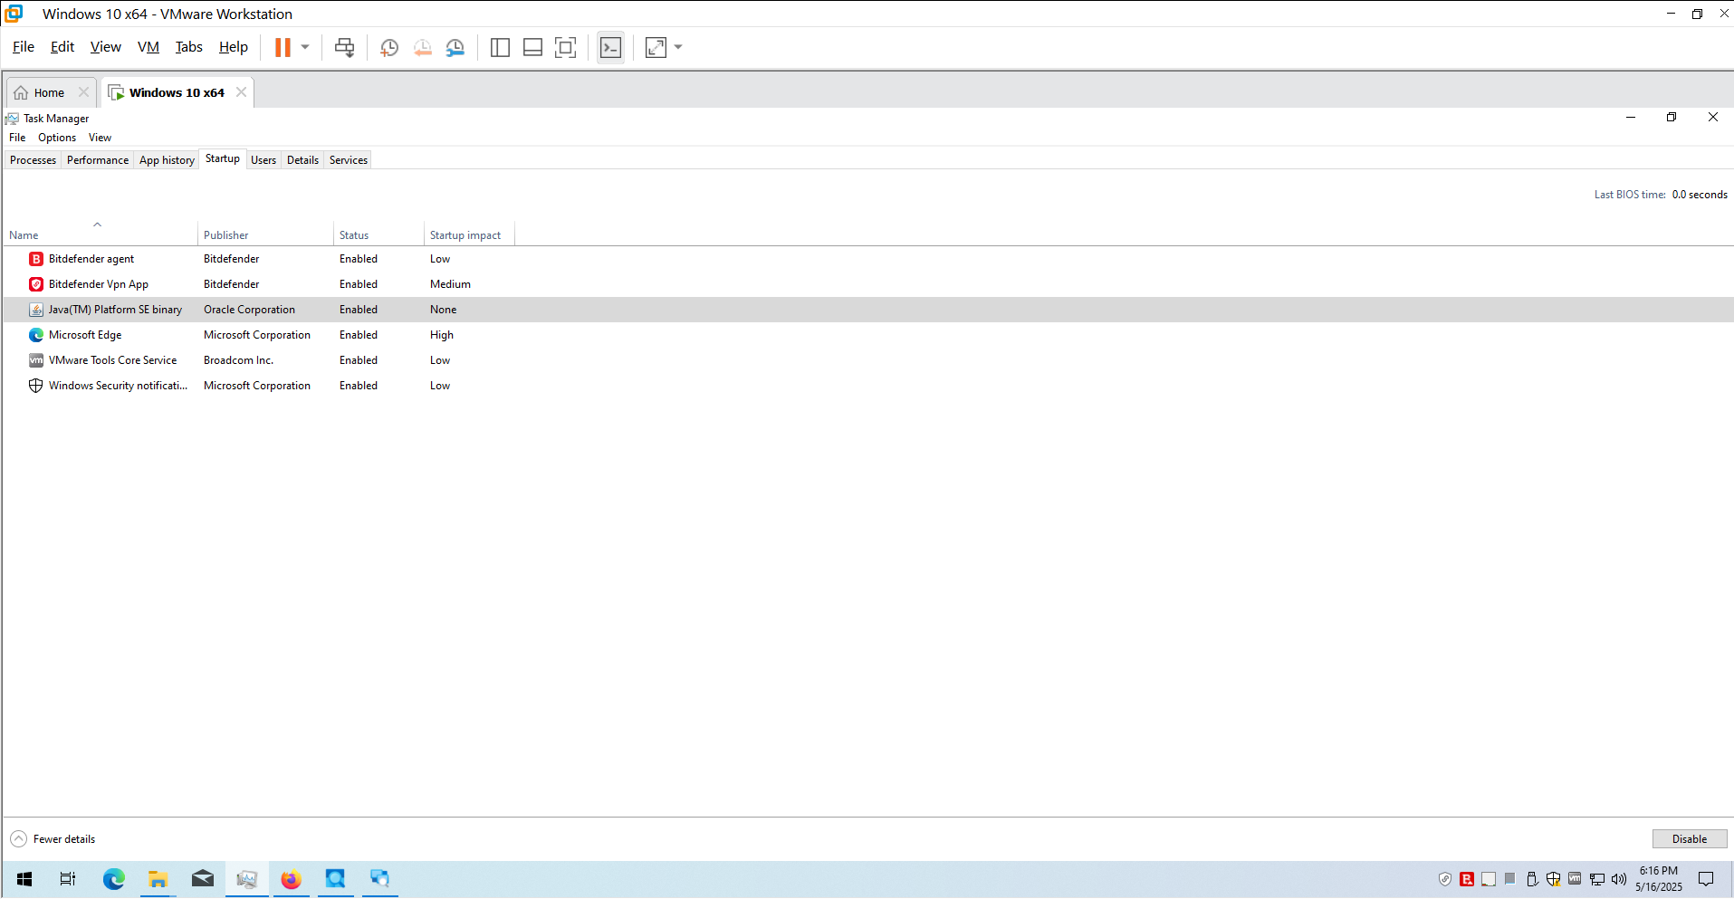1734x899 pixels.
Task: Click the "High" startup impact value
Action: (x=442, y=335)
